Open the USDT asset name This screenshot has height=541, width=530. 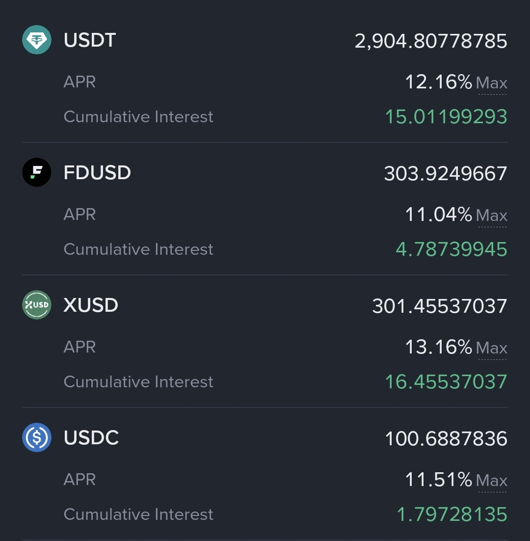(x=90, y=40)
